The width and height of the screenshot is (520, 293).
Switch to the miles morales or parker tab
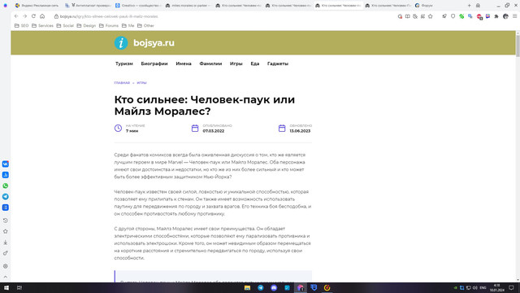click(188, 6)
